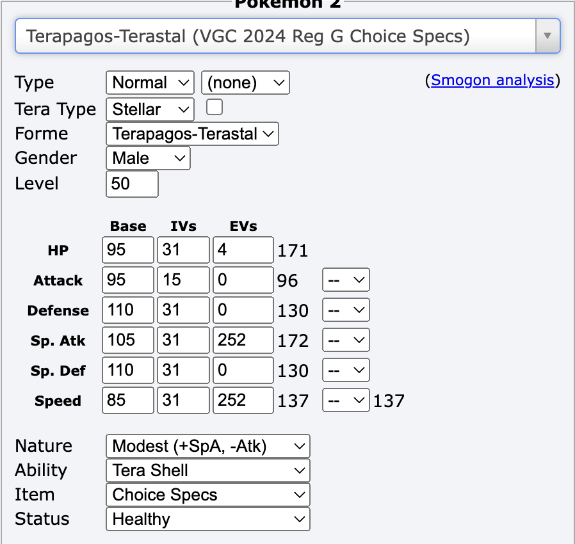The height and width of the screenshot is (544, 575).
Task: Open the Defense stat boost dropdown
Action: (346, 310)
